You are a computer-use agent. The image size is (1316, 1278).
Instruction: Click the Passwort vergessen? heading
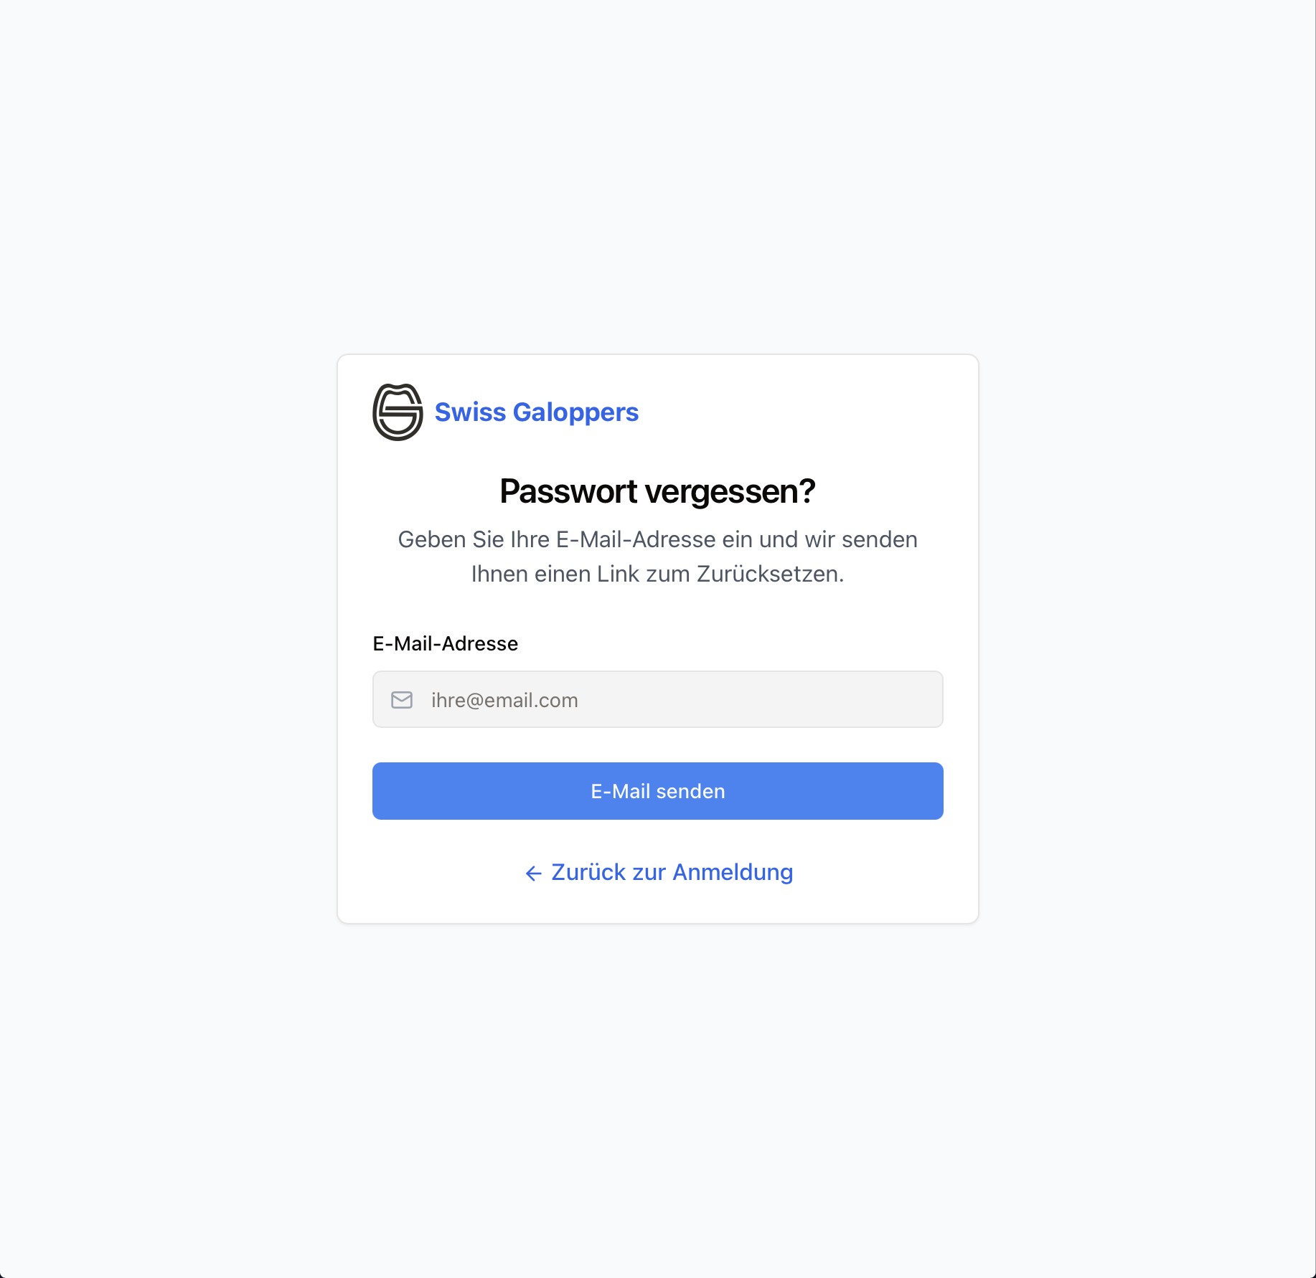tap(657, 491)
